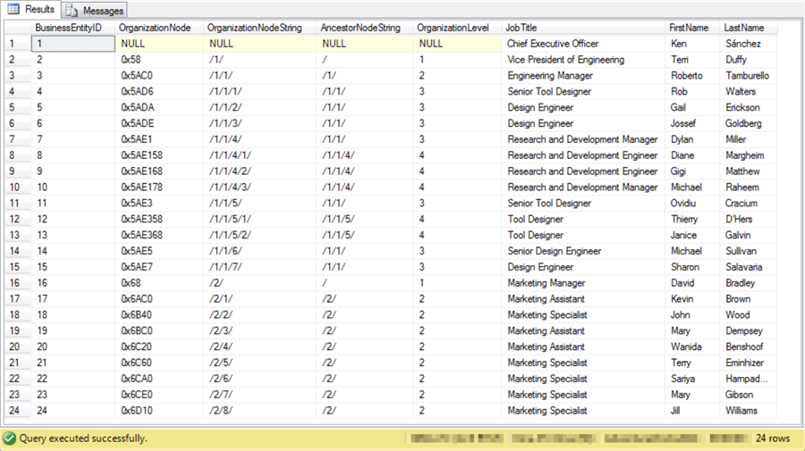This screenshot has height=451, width=805.
Task: Select row header number 24
Action: [x=18, y=411]
